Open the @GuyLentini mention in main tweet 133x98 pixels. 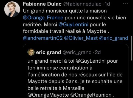[73, 25]
